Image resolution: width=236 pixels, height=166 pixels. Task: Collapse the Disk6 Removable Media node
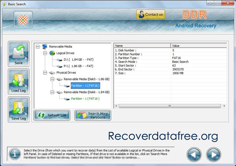click(52, 92)
